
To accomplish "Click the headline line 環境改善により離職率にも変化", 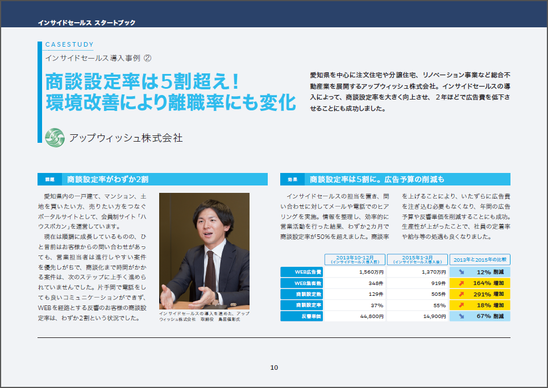I will [x=171, y=102].
